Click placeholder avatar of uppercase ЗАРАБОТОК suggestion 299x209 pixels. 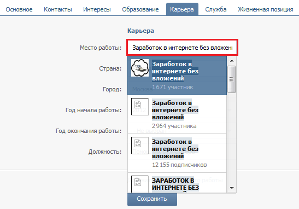(x=140, y=184)
